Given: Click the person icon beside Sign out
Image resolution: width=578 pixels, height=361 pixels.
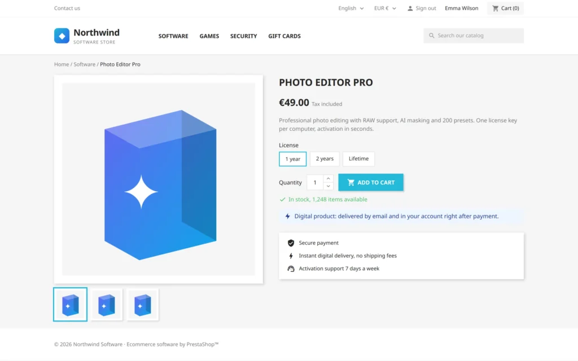Looking at the screenshot, I should (410, 8).
